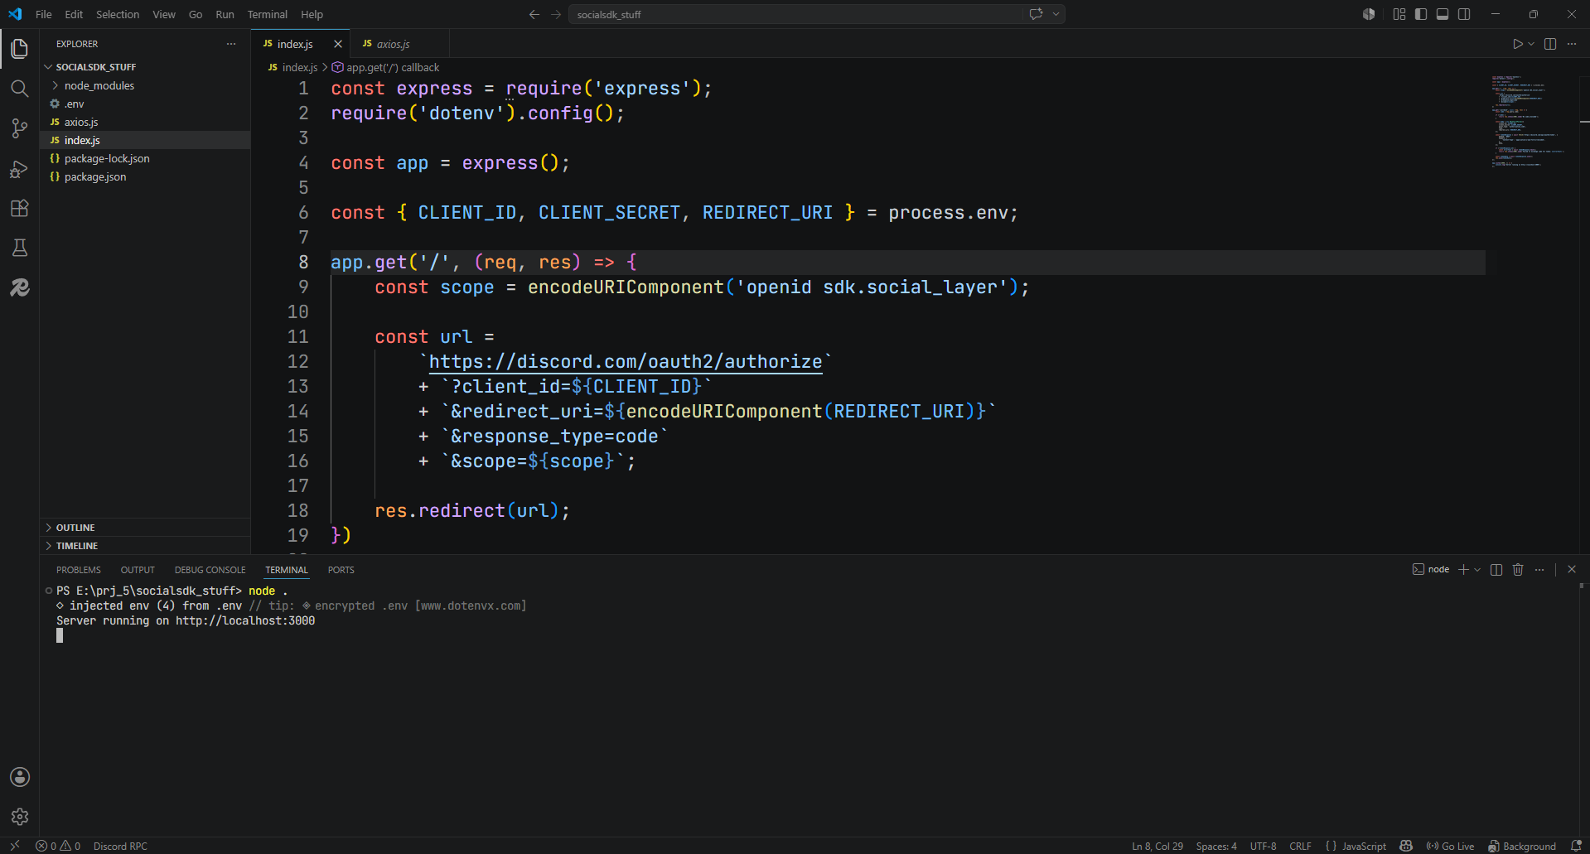Click the Spaces: 4 indentation setting
The image size is (1590, 854).
click(x=1216, y=846)
